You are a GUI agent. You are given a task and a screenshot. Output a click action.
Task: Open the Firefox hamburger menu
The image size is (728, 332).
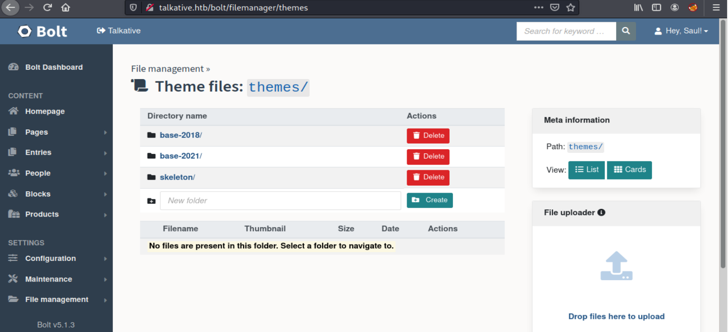click(x=716, y=7)
